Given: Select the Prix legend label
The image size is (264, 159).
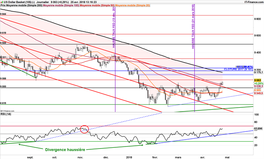Looking at the screenshot, I should point(3,5).
